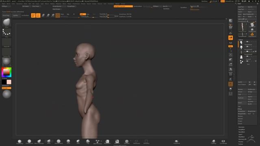Select the Cylinder3D tool thumbnail
This screenshot has height=146, width=260.
pos(252,25)
